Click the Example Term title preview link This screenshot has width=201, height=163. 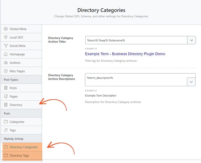click(125, 54)
